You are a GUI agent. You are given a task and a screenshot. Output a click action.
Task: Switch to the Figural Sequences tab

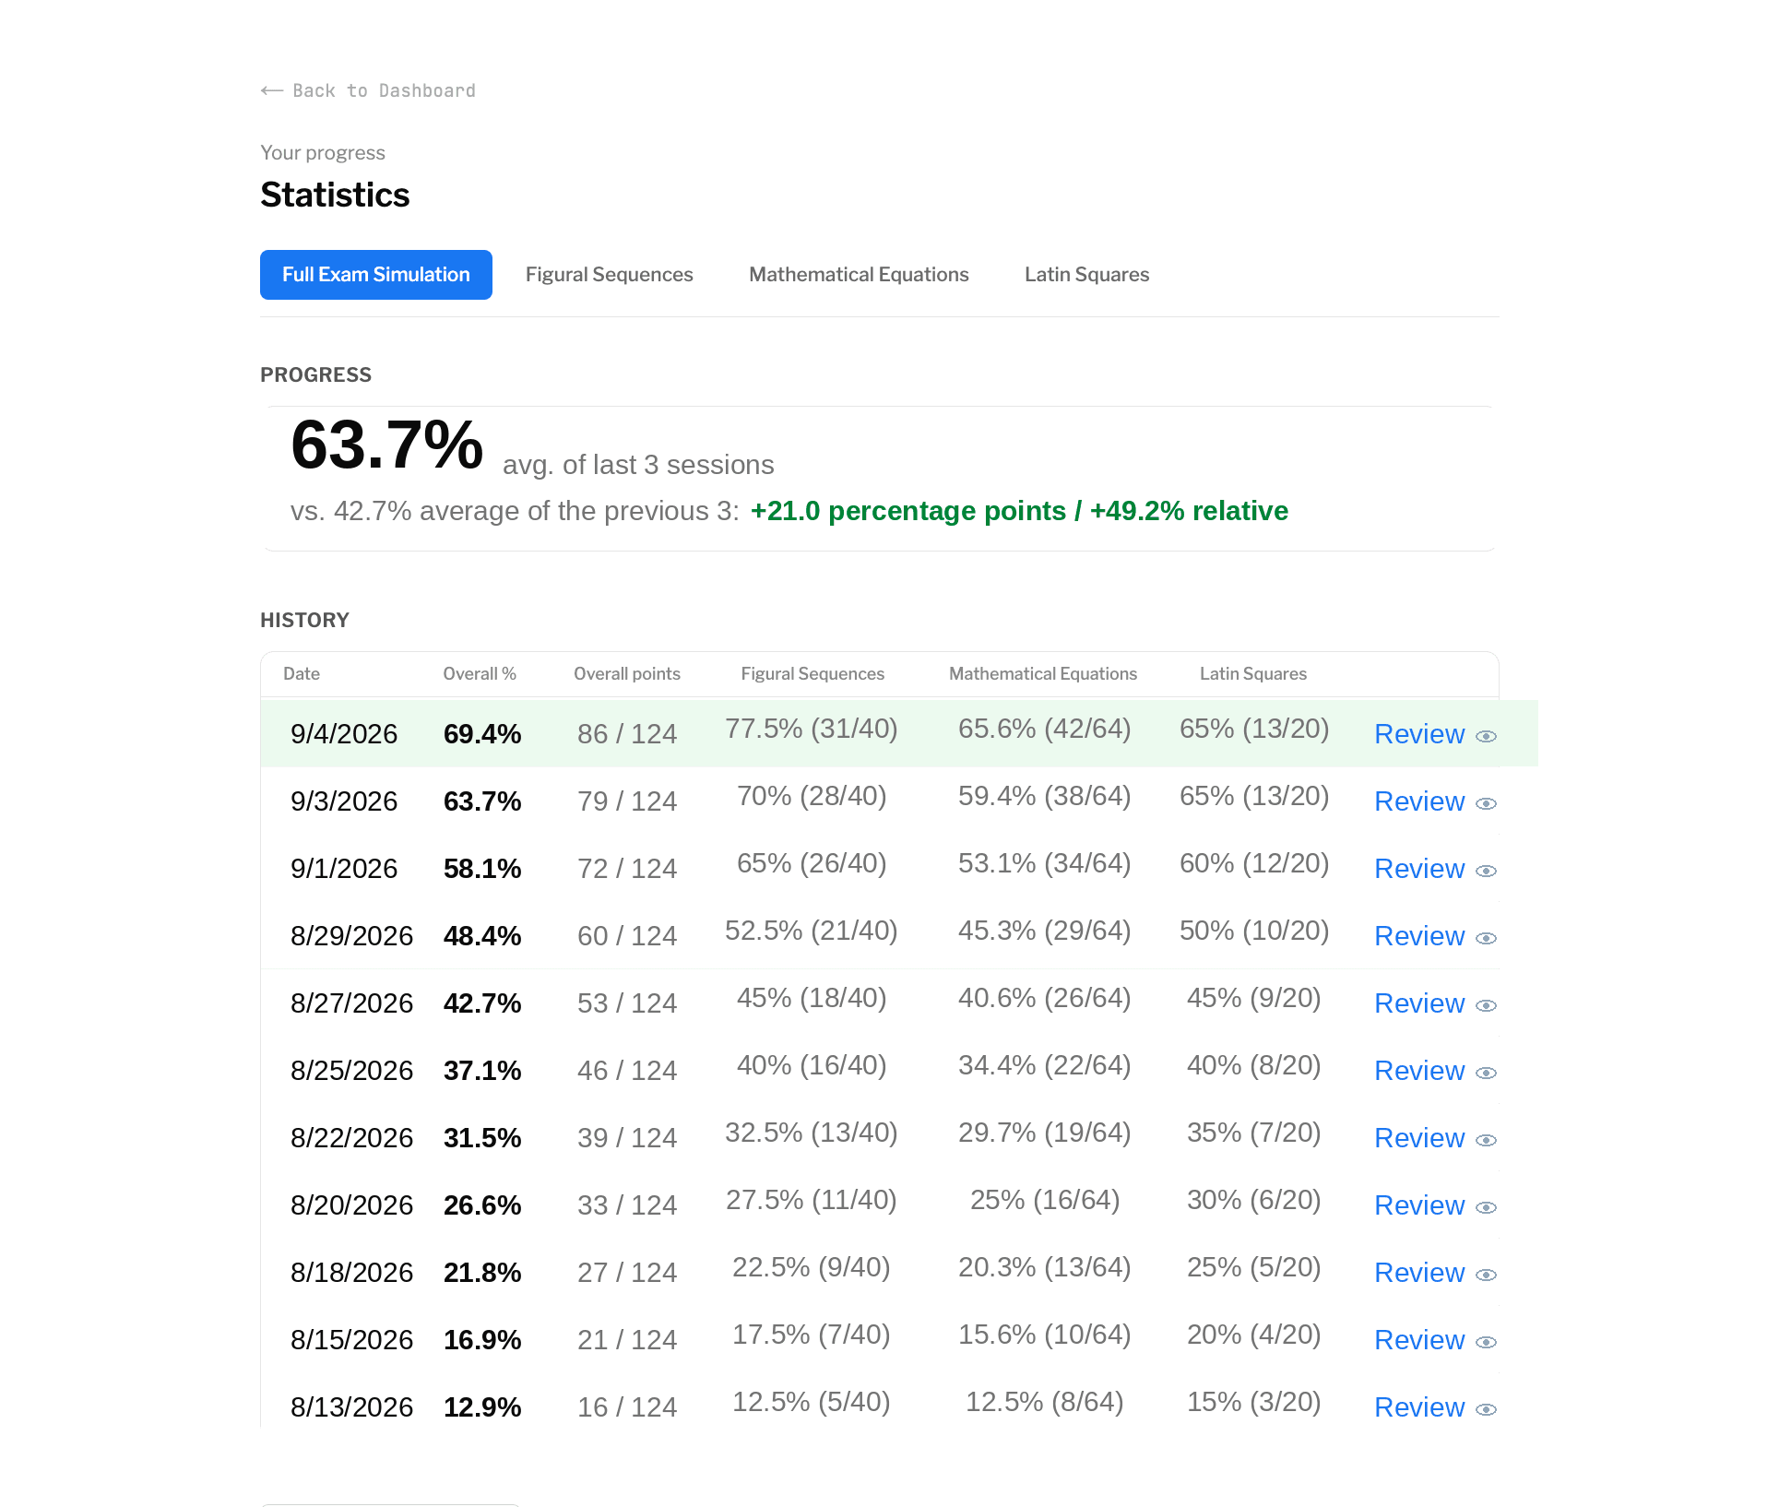click(x=610, y=275)
